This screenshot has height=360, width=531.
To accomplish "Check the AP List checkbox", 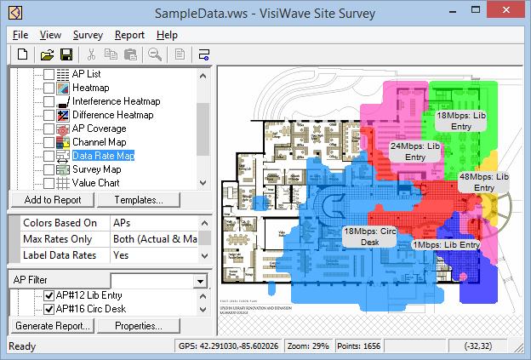I will tap(49, 74).
